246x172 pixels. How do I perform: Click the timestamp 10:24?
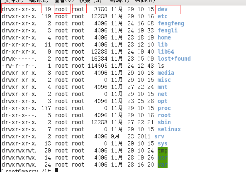click(146, 151)
